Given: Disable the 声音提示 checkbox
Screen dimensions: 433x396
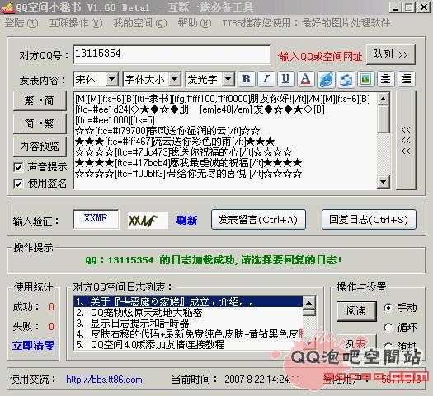Looking at the screenshot, I should point(18,167).
